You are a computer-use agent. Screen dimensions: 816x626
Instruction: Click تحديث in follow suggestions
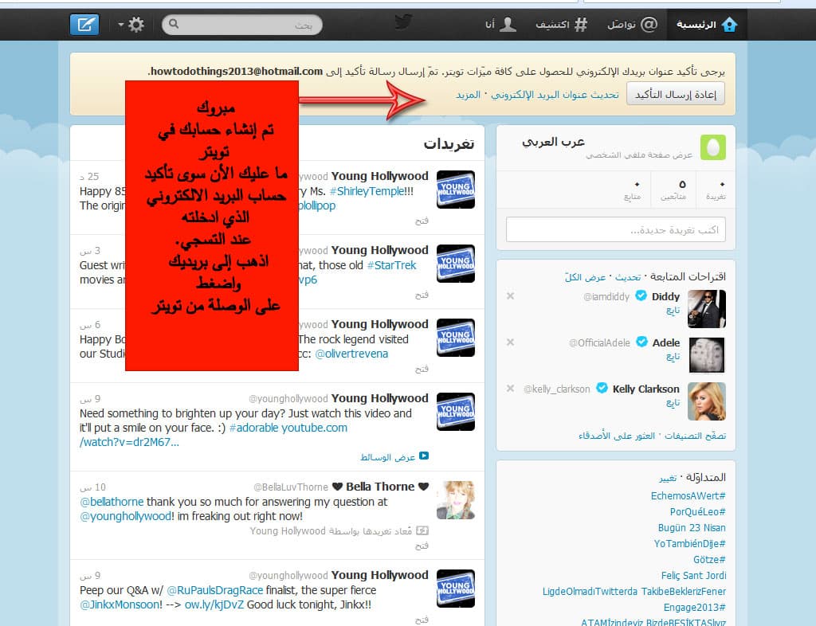pos(628,277)
